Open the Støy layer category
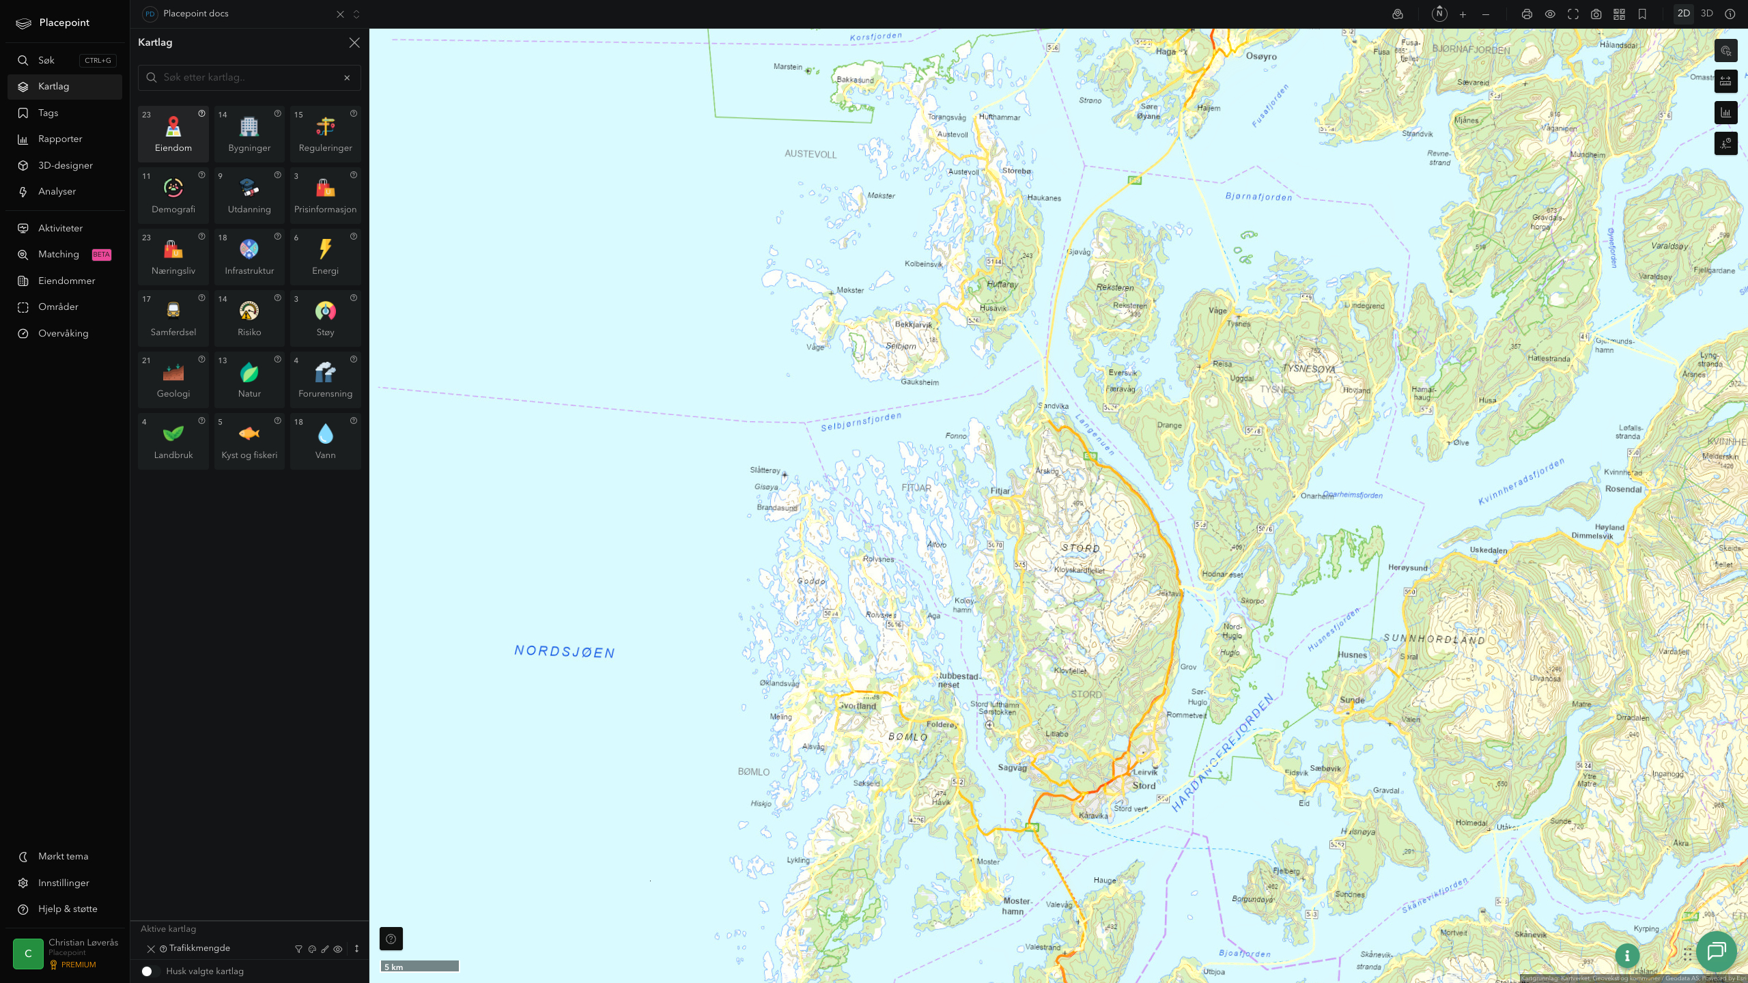This screenshot has height=983, width=1748. [x=325, y=318]
